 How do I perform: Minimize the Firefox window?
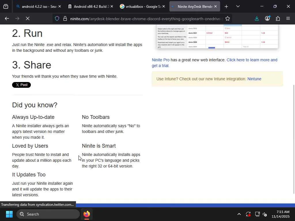(x=262, y=6)
